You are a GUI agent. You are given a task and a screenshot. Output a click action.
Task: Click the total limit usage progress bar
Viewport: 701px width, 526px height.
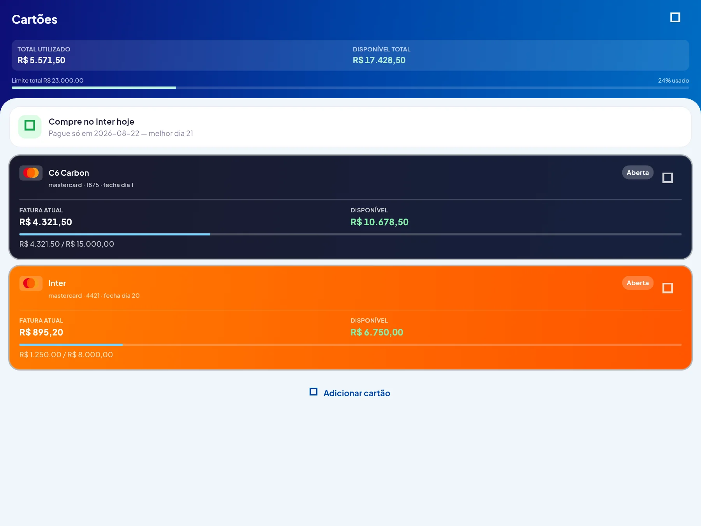pos(350,88)
